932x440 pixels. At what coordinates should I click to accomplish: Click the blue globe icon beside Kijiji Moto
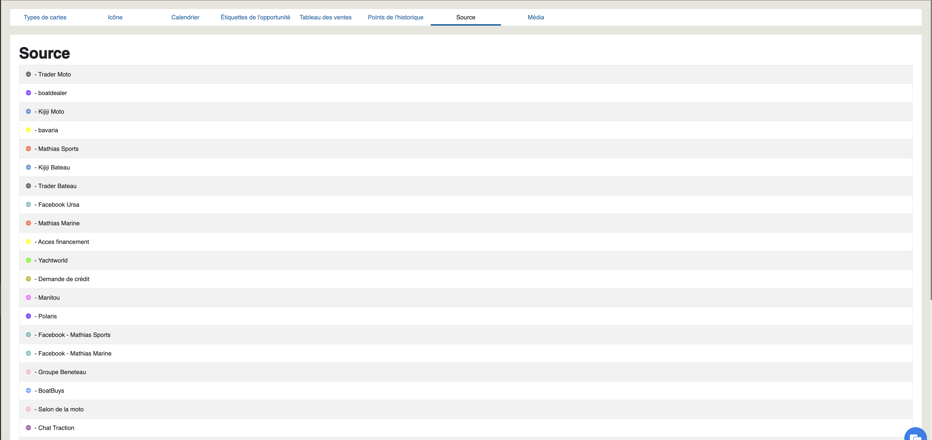tap(28, 111)
